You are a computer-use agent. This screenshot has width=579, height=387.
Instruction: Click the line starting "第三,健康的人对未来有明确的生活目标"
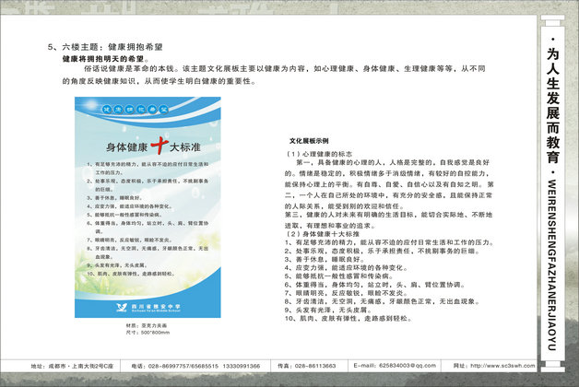(388, 215)
